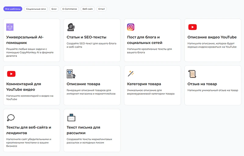244x156 pixels.
Task: Click description 'Решайте любые ваши задачи с помощью CopyMonkey AI'
Action: pyautogui.click(x=30, y=52)
